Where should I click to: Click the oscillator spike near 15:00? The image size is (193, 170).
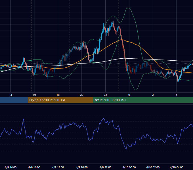pos(23,119)
